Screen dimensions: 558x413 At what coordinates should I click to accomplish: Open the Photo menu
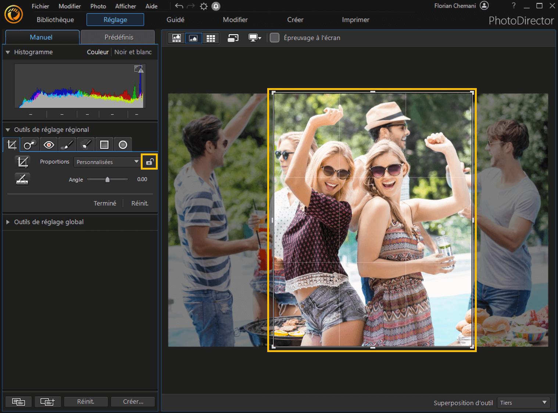pos(98,6)
